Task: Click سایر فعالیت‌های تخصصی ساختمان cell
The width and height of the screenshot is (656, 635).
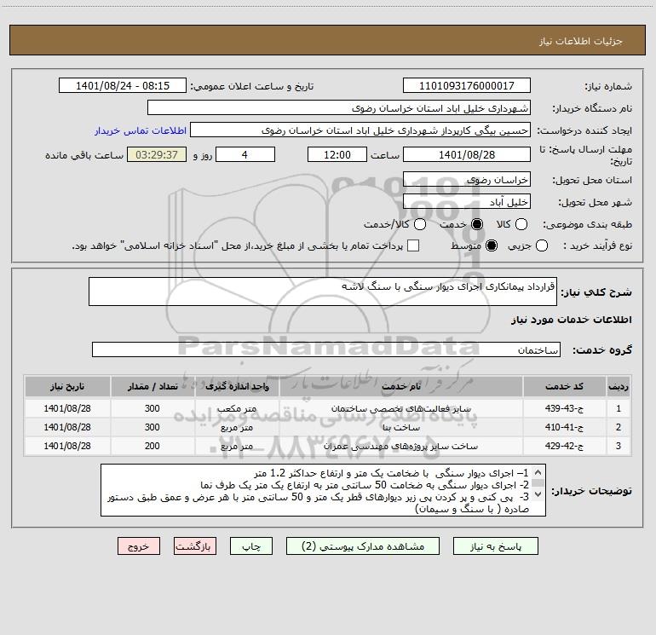Action: (x=400, y=408)
